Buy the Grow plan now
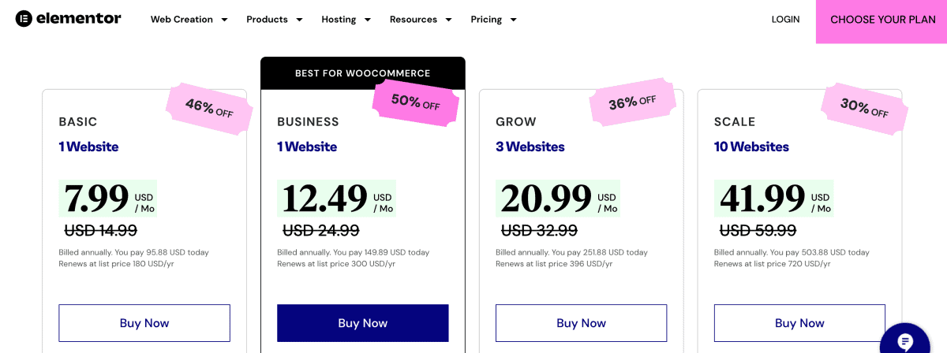 click(x=581, y=323)
